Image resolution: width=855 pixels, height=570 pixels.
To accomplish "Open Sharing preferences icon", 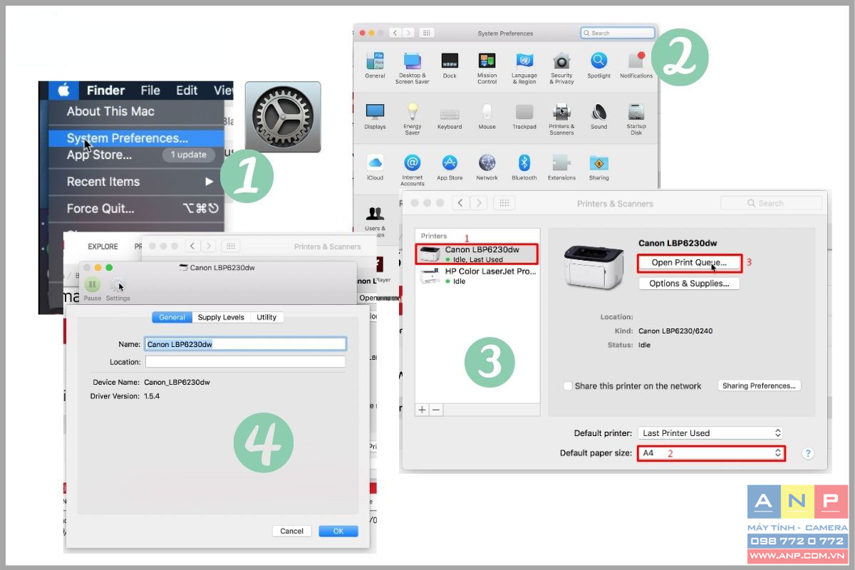I will pos(599,163).
